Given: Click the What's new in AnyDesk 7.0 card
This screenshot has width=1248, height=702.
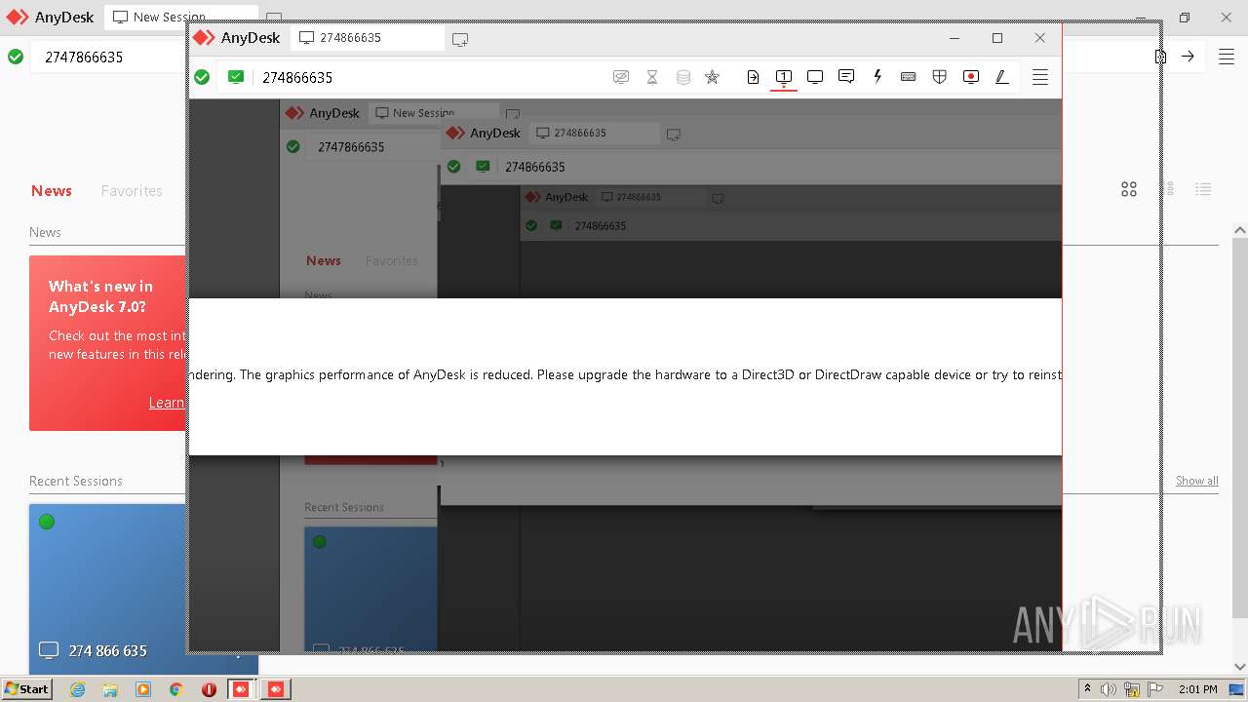Looking at the screenshot, I should click(107, 343).
